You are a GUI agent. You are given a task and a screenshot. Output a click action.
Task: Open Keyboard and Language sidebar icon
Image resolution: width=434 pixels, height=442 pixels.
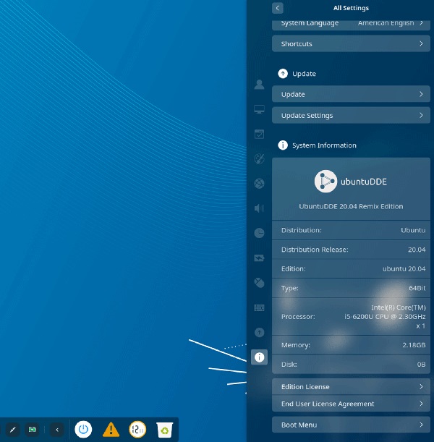point(259,307)
